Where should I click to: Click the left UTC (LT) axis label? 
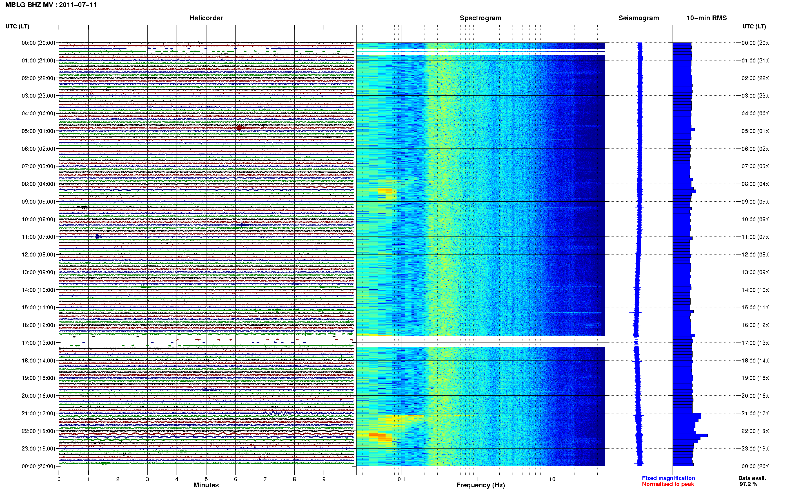(x=17, y=26)
